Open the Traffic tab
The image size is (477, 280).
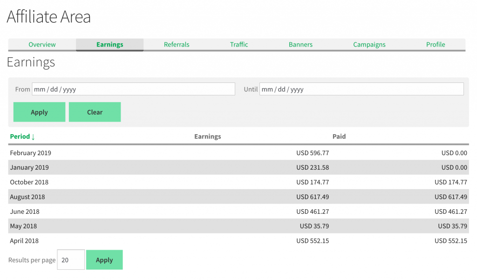(x=239, y=44)
